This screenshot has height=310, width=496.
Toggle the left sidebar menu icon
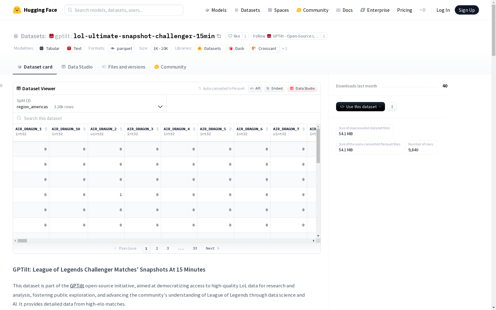point(2,86)
